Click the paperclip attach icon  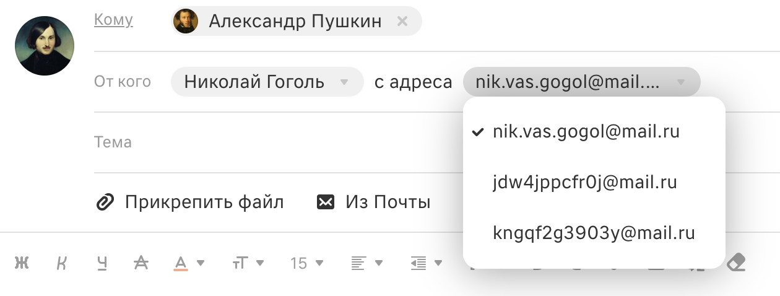[105, 202]
